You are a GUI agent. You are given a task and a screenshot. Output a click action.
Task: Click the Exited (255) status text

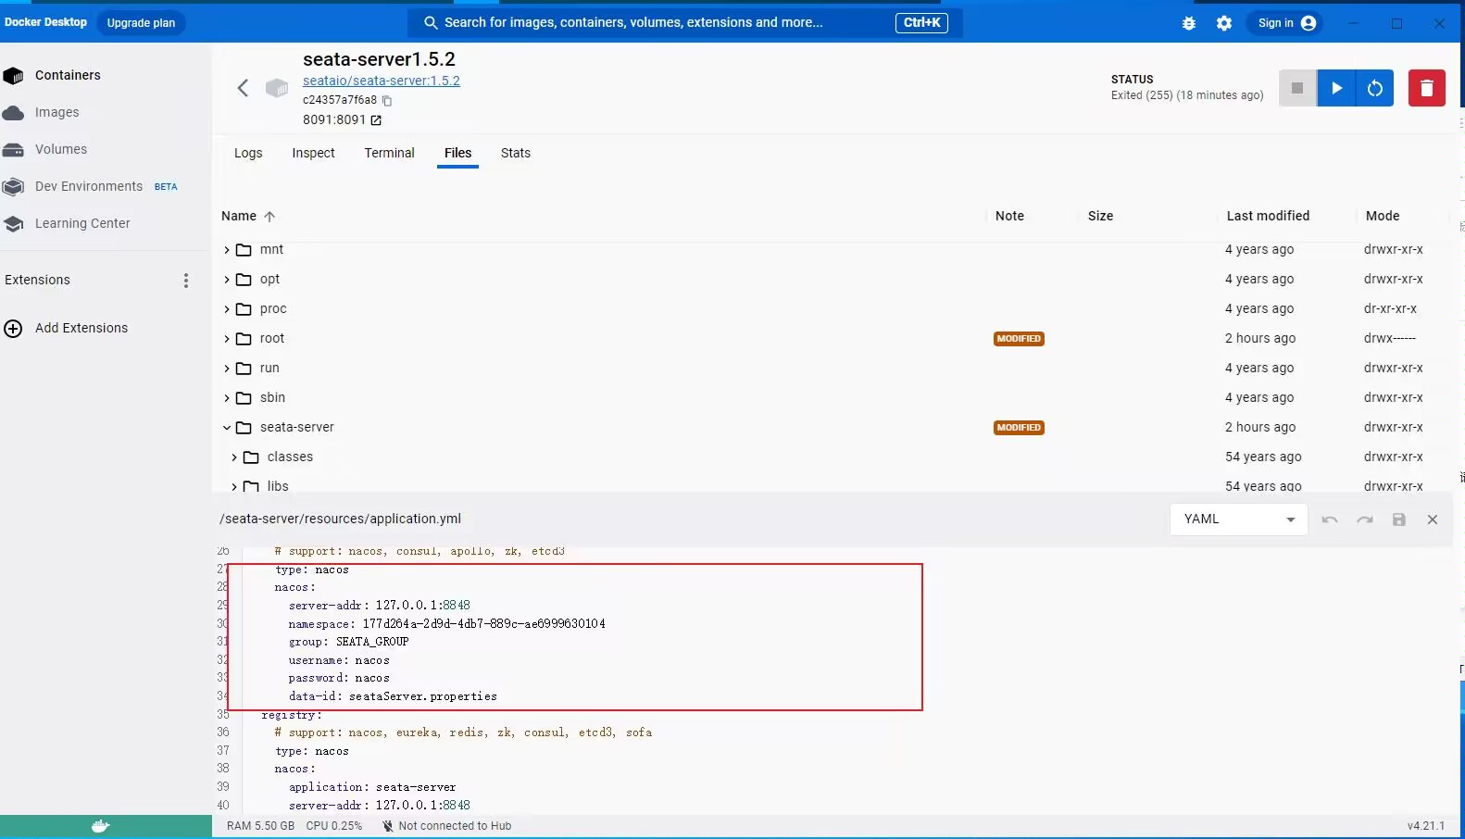1187,95
